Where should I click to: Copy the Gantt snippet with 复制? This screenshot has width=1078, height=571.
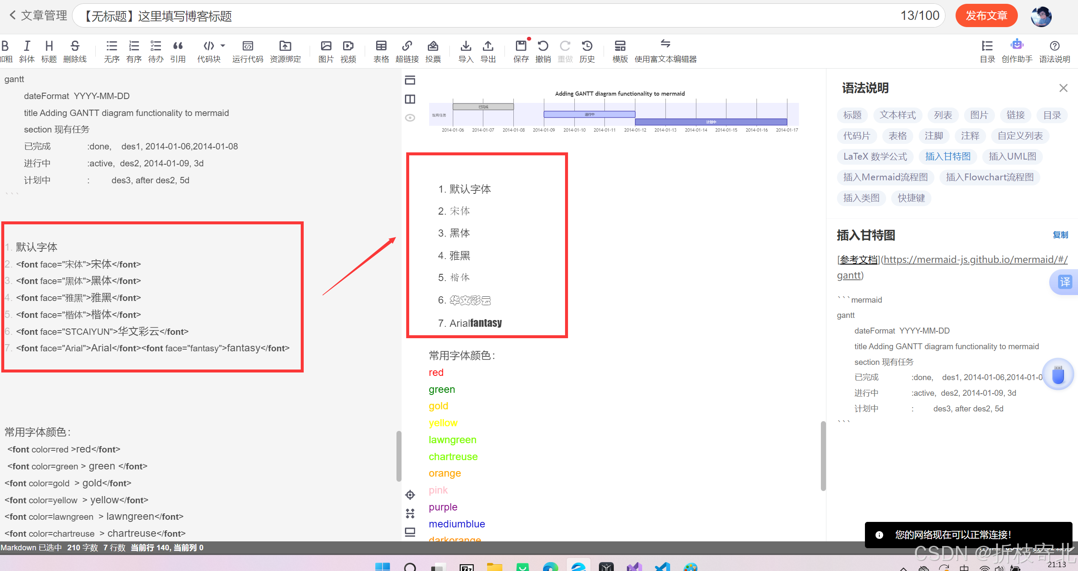point(1060,235)
